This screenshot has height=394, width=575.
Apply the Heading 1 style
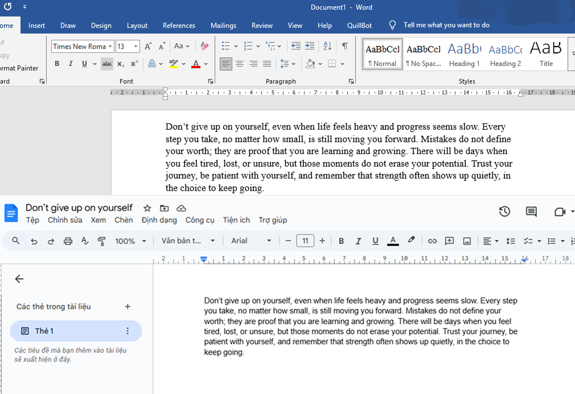[x=464, y=55]
